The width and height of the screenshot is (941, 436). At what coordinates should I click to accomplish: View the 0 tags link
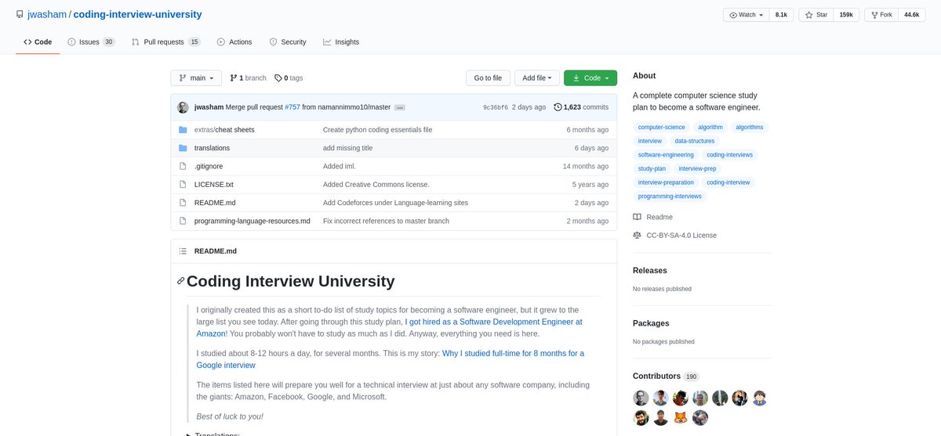click(x=289, y=77)
